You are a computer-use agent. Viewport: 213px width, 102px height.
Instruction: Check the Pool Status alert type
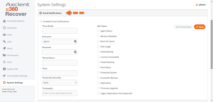point(98,67)
